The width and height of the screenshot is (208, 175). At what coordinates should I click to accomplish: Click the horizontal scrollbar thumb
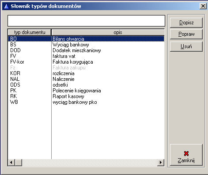click(19, 163)
